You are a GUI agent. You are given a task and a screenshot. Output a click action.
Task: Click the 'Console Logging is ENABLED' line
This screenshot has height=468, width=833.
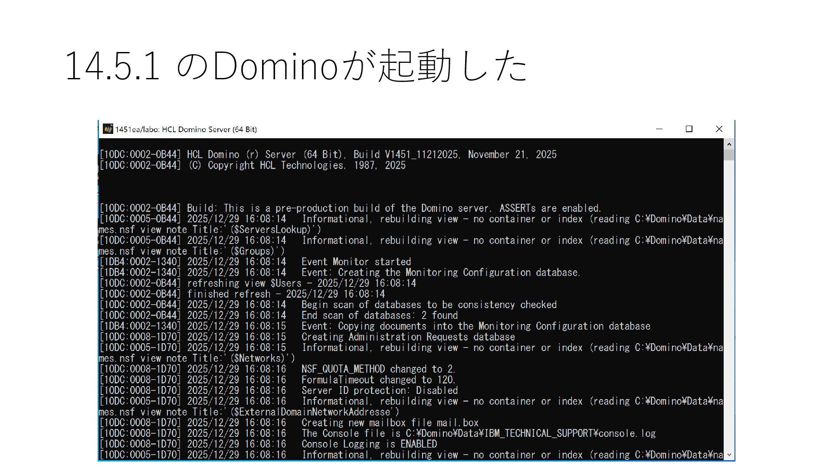coord(369,444)
